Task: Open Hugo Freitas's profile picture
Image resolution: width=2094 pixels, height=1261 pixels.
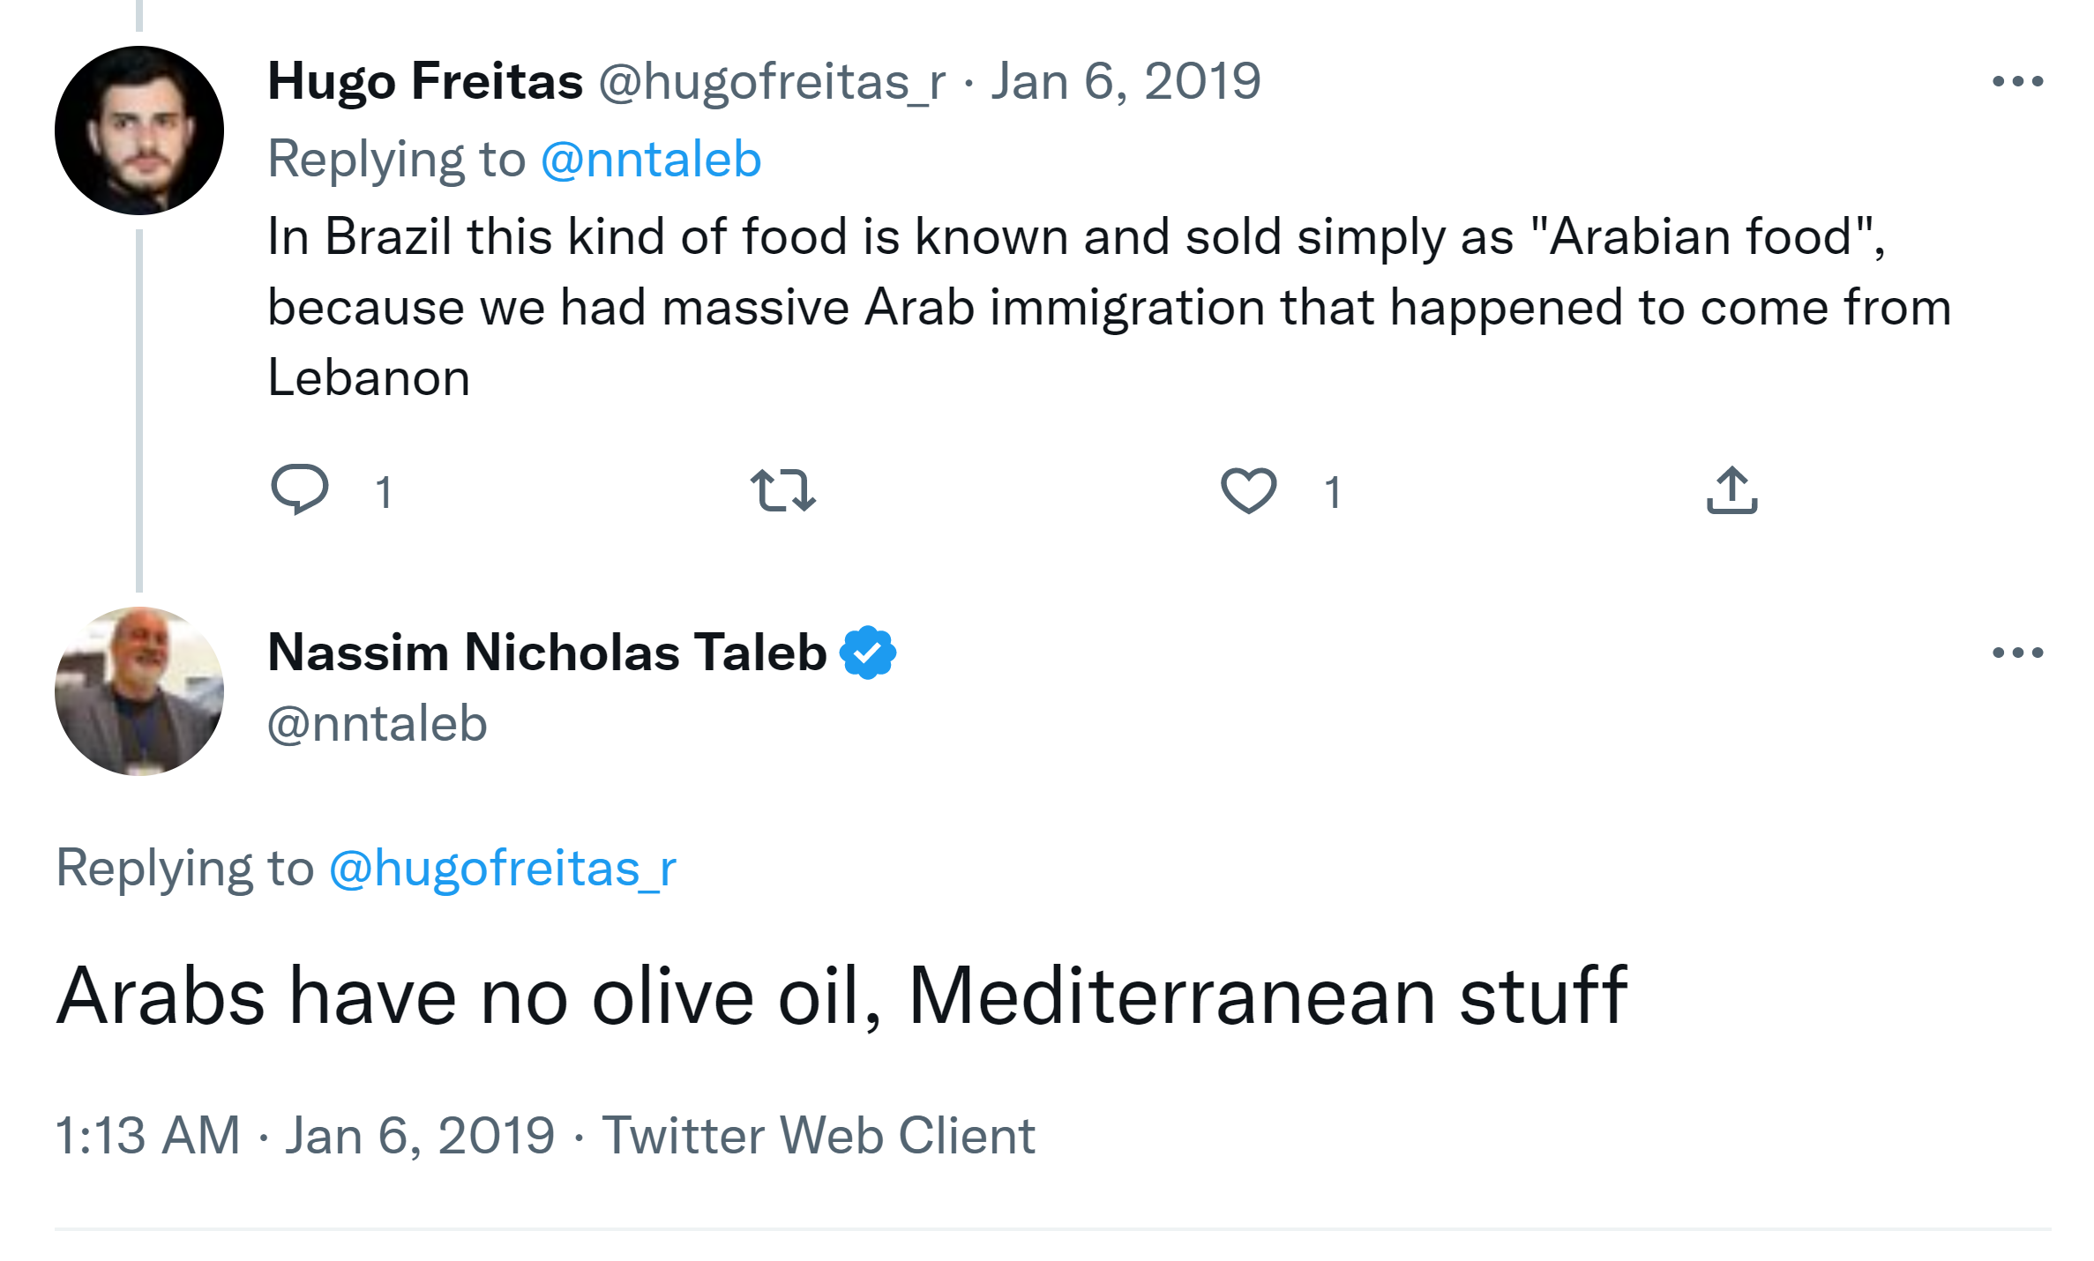Action: [139, 131]
